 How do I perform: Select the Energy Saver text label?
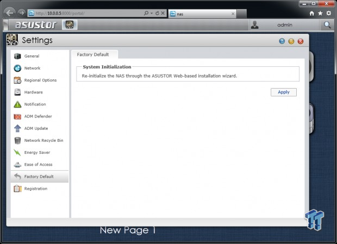click(x=37, y=153)
